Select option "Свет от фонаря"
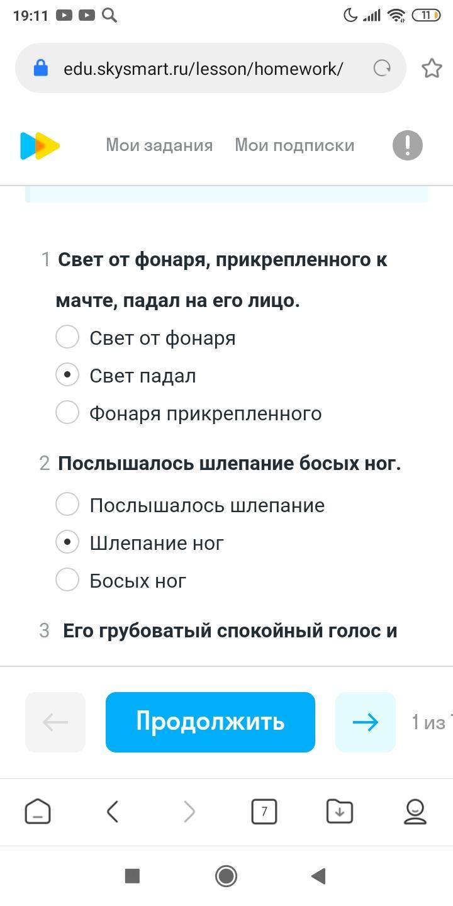 pyautogui.click(x=67, y=337)
